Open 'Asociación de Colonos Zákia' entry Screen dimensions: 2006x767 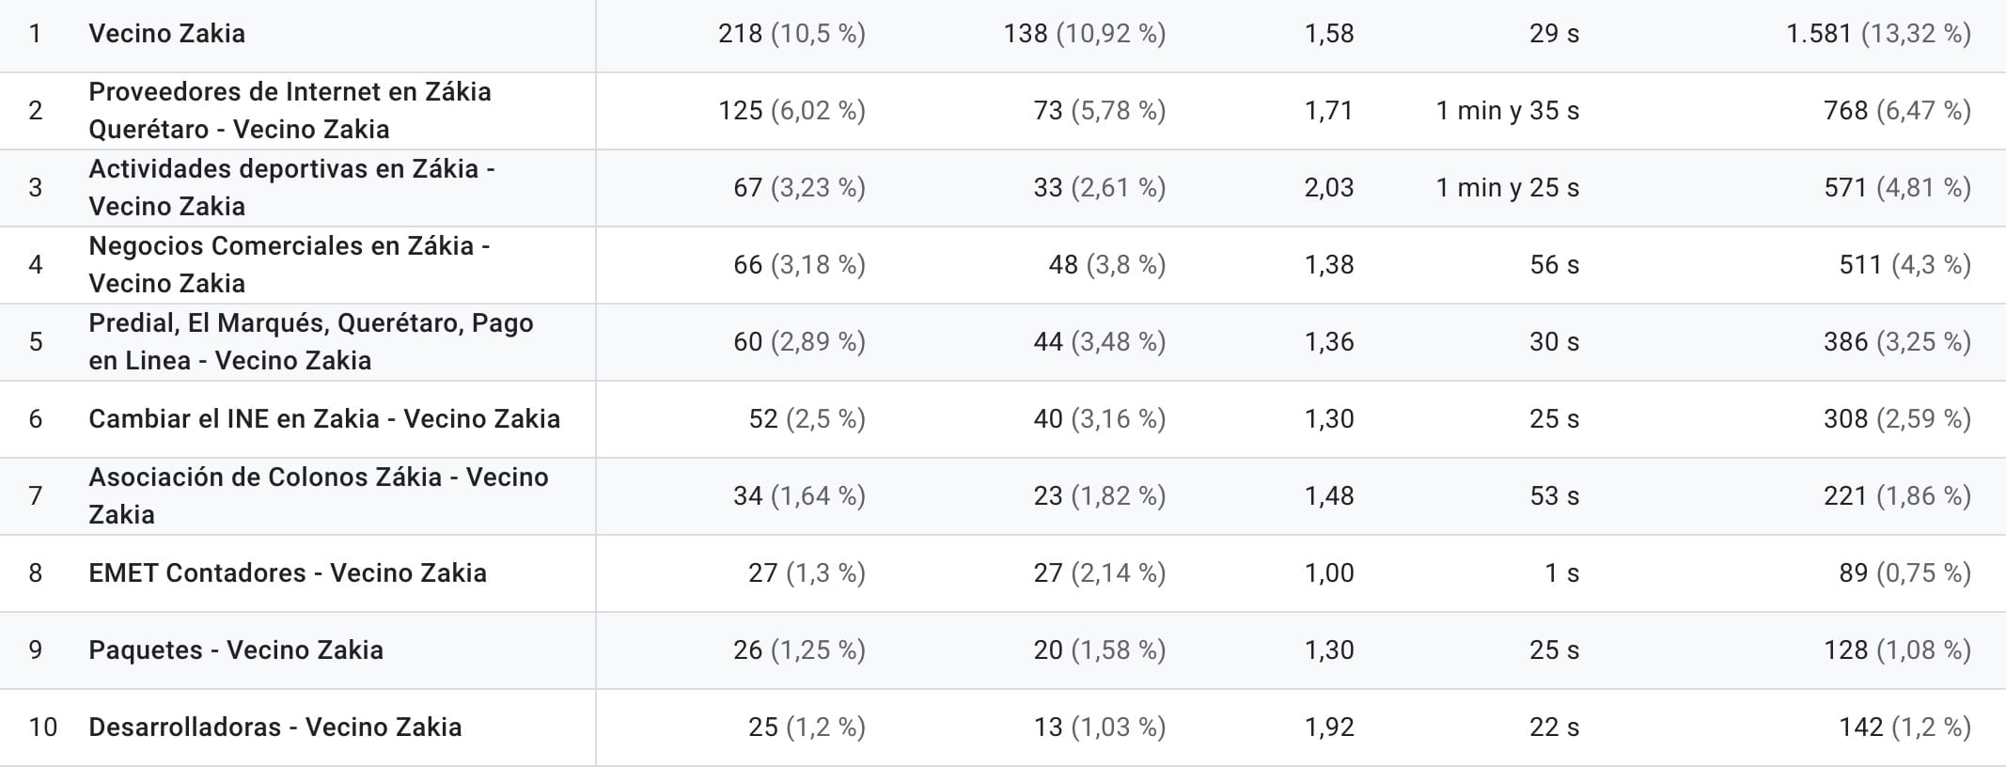[x=318, y=496]
